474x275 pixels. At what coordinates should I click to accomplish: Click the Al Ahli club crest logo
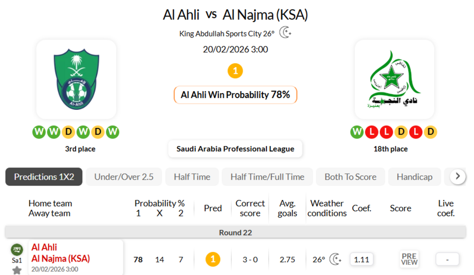point(76,78)
